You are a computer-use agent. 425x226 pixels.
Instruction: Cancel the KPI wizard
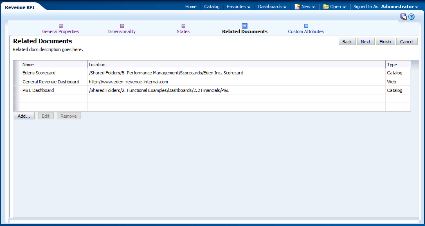click(407, 42)
